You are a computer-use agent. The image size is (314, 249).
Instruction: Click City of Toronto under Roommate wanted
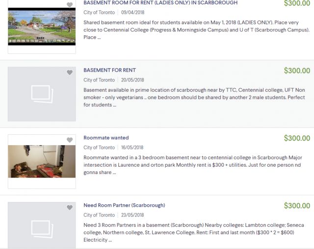point(99,148)
